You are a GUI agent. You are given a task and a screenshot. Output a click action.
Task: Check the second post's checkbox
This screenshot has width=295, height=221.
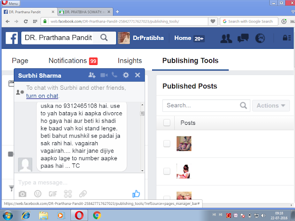coord(167,171)
